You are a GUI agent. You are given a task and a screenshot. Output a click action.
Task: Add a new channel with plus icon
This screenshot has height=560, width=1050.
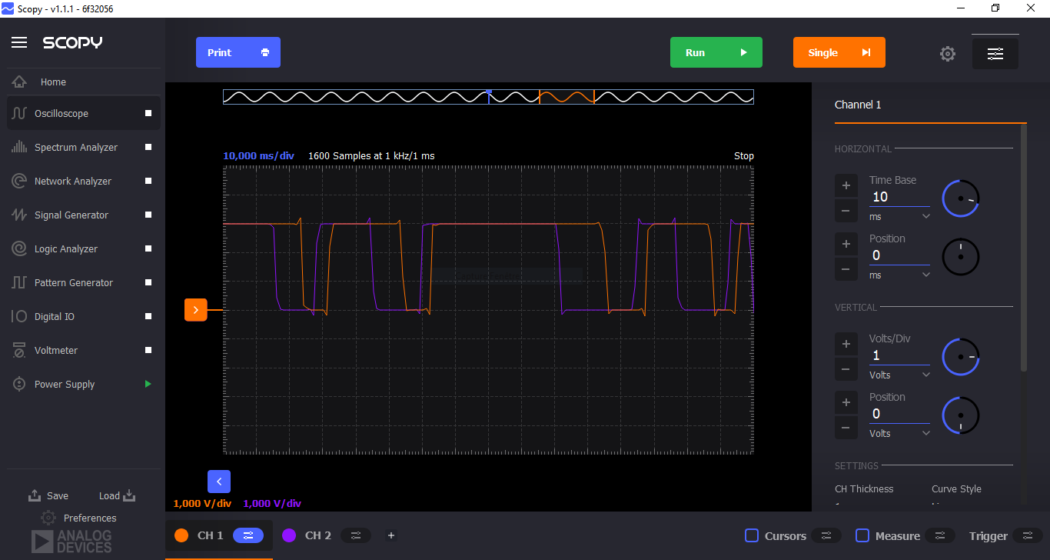coord(391,535)
